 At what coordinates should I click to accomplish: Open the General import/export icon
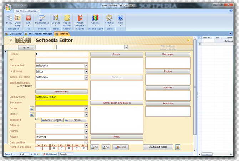[x=95, y=20]
